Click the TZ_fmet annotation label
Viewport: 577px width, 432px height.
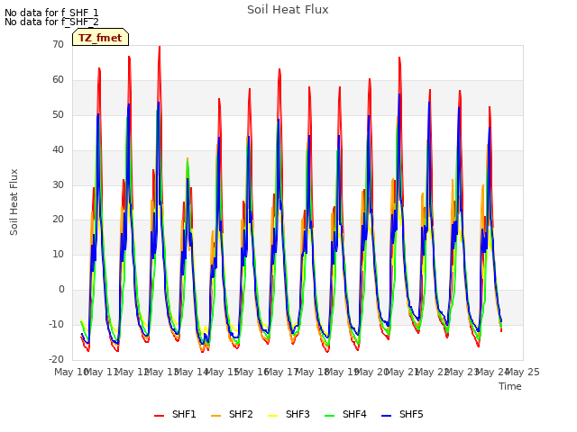coord(100,38)
